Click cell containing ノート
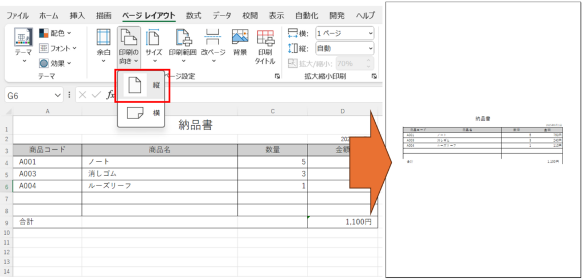This screenshot has height=280, width=583. click(x=159, y=162)
